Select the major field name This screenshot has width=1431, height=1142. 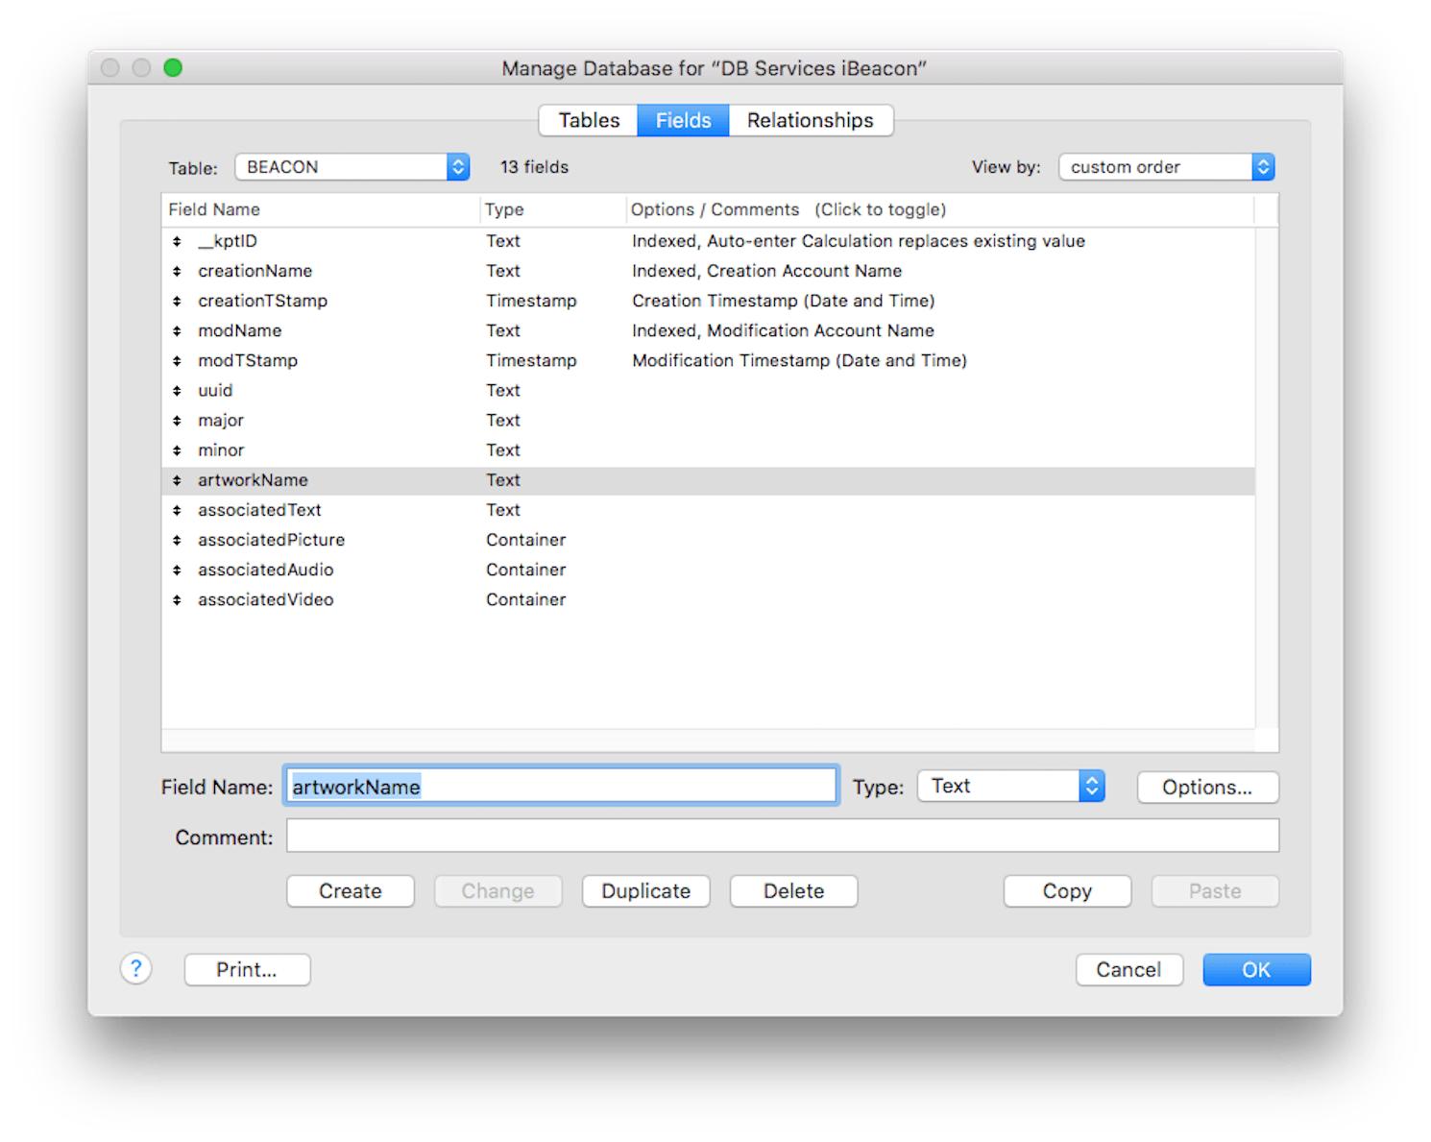coord(221,421)
